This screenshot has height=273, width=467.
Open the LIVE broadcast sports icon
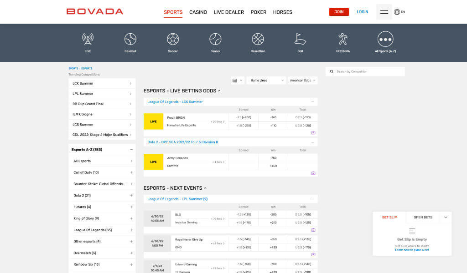(88, 40)
